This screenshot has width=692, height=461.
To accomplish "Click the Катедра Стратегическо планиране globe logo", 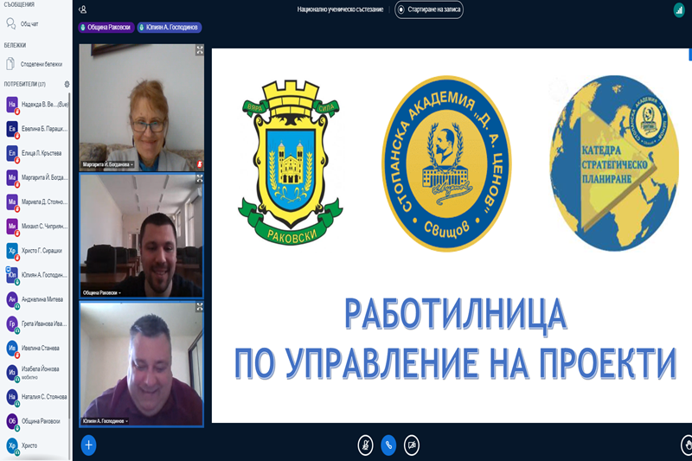I will click(x=614, y=163).
